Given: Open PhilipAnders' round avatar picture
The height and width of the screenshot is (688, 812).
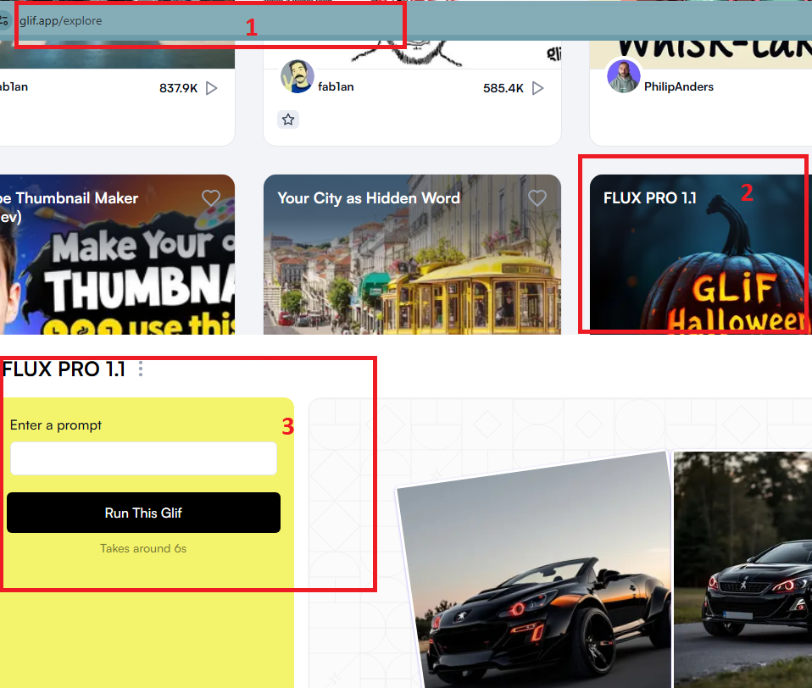Looking at the screenshot, I should (623, 76).
